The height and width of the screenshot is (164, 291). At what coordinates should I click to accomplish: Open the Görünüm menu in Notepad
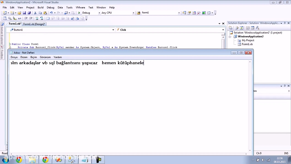click(45, 57)
